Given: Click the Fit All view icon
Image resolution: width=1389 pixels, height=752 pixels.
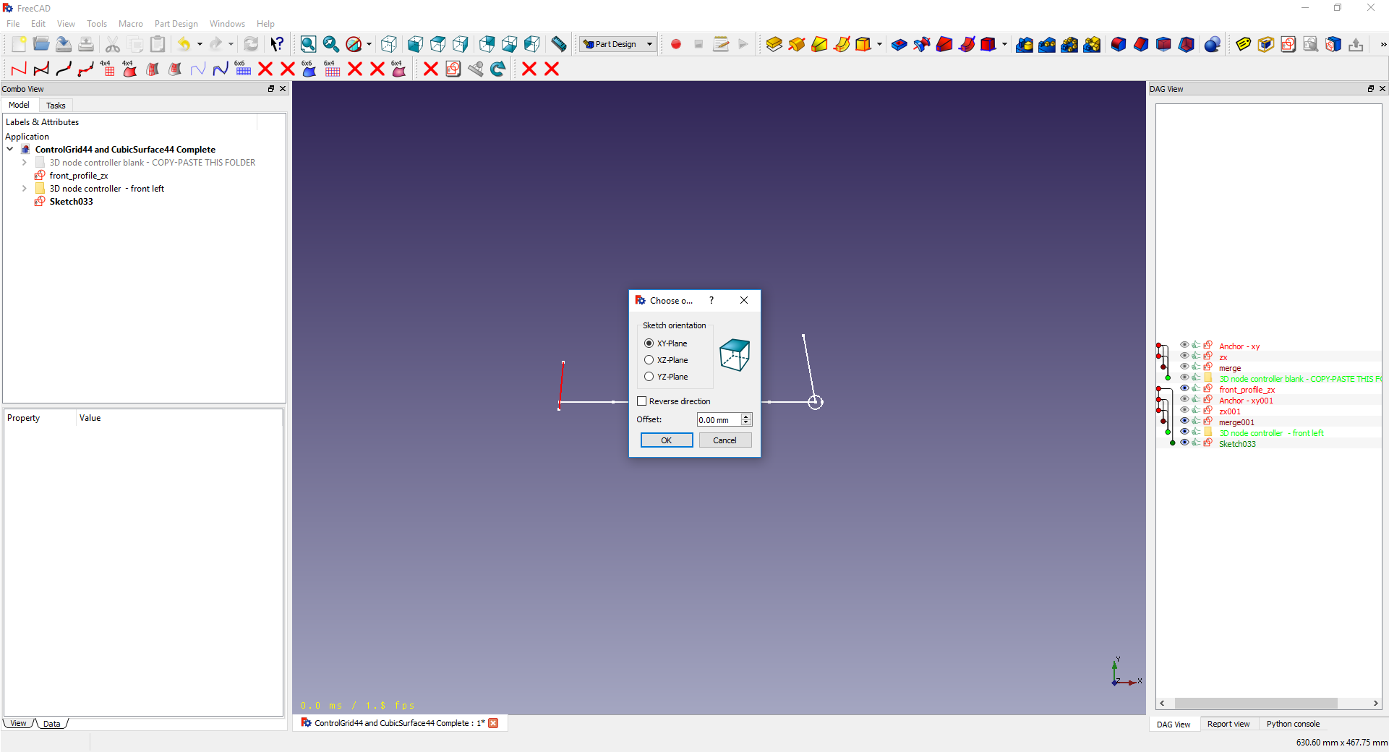Looking at the screenshot, I should pos(308,44).
